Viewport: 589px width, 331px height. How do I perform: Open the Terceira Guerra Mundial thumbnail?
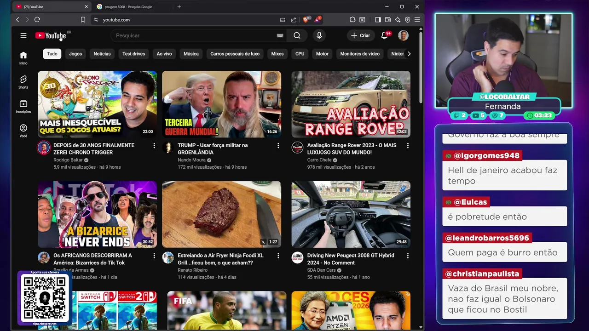[x=221, y=104]
